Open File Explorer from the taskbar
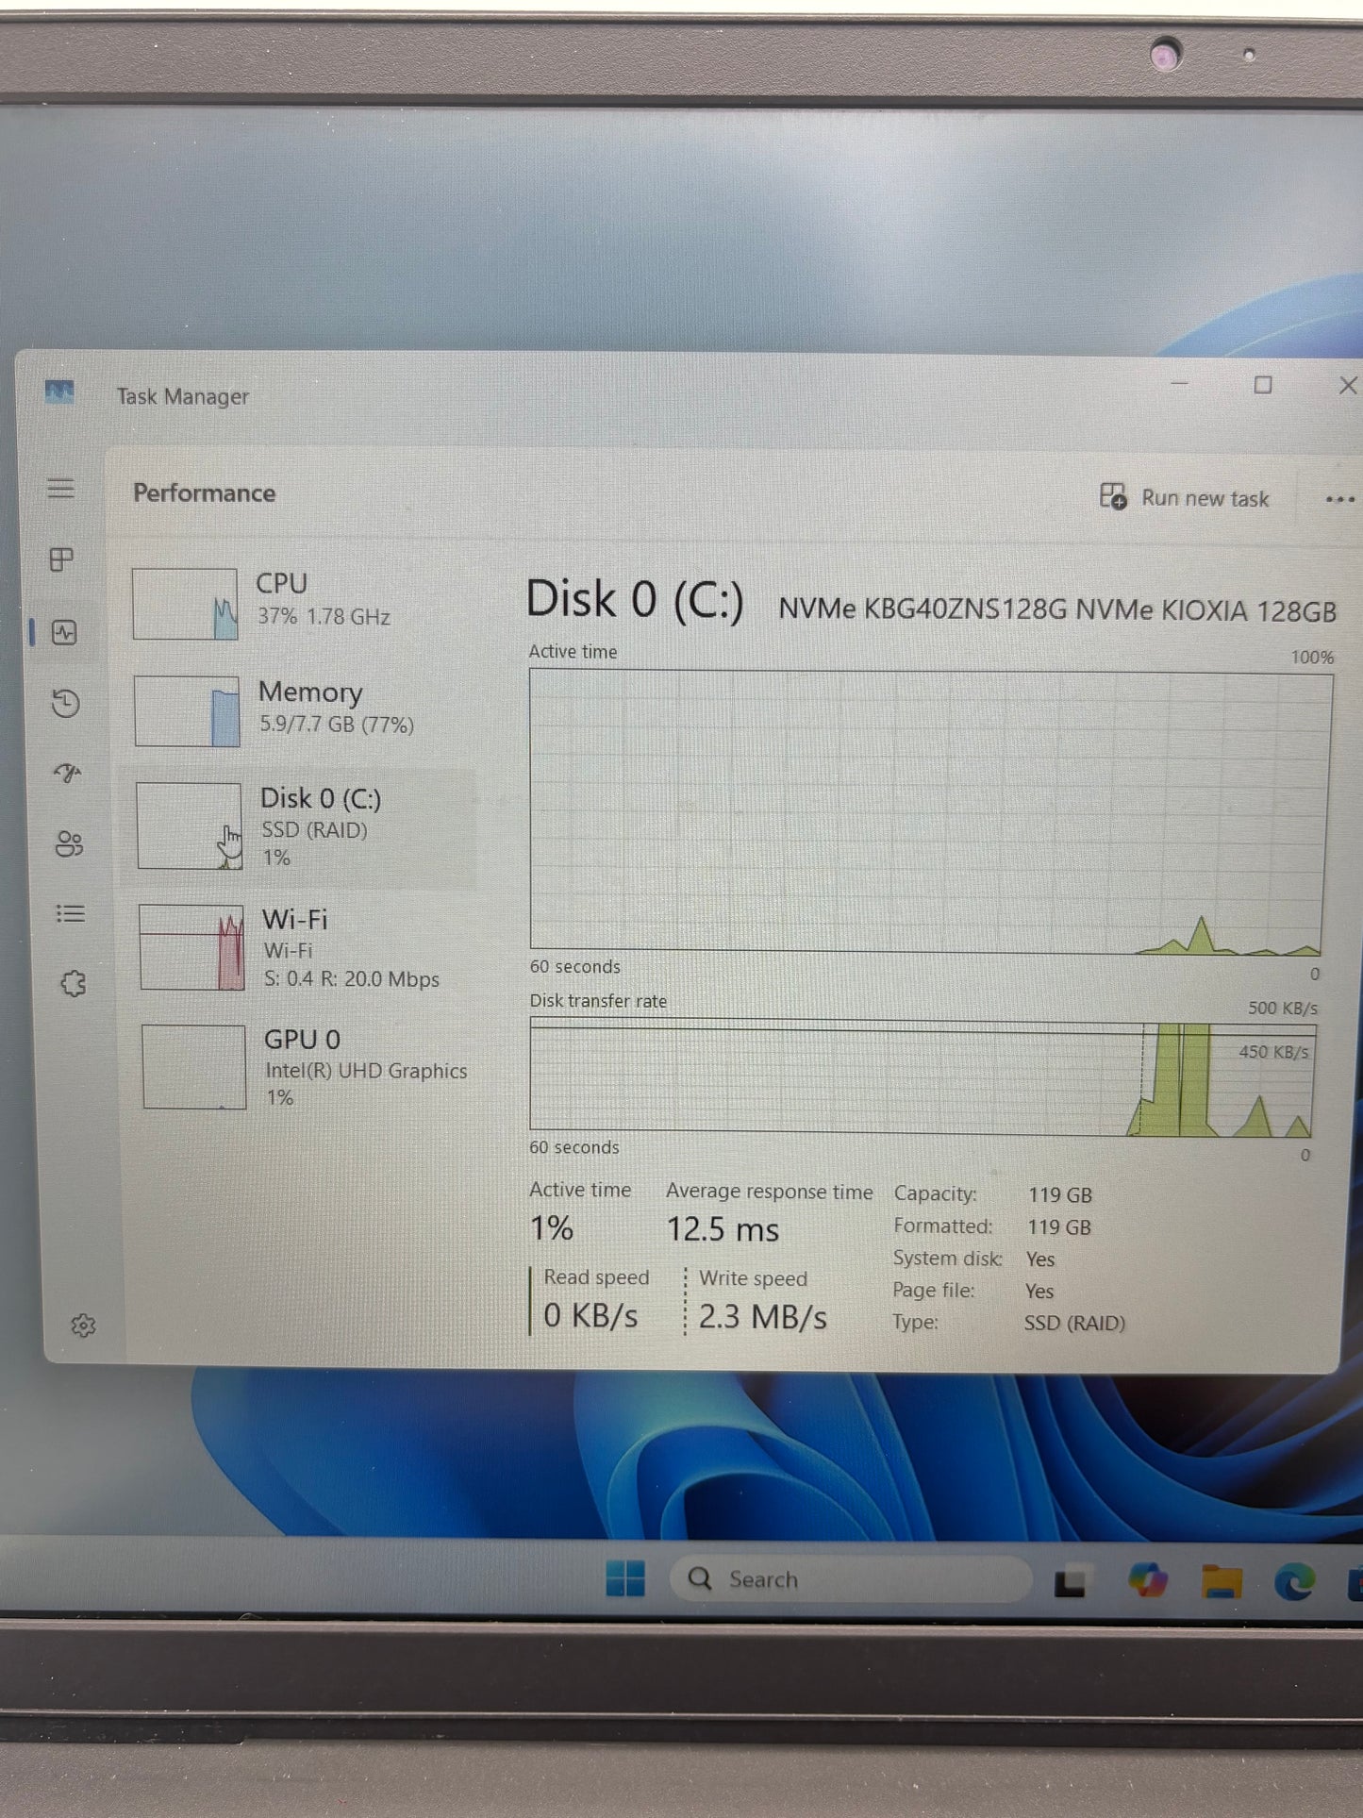Viewport: 1363px width, 1818px height. coord(1222,1581)
